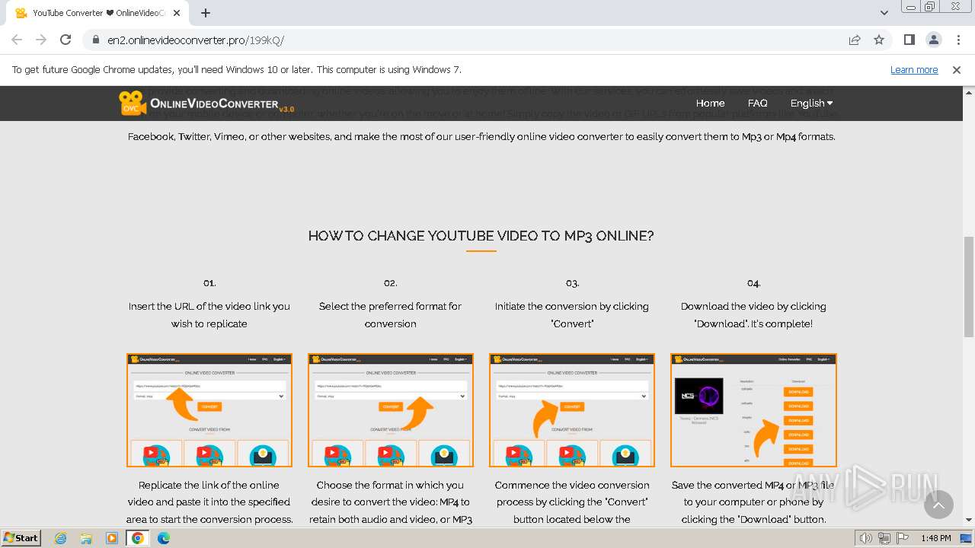Toggle the browser side panel
Image resolution: width=975 pixels, height=548 pixels.
[x=909, y=40]
